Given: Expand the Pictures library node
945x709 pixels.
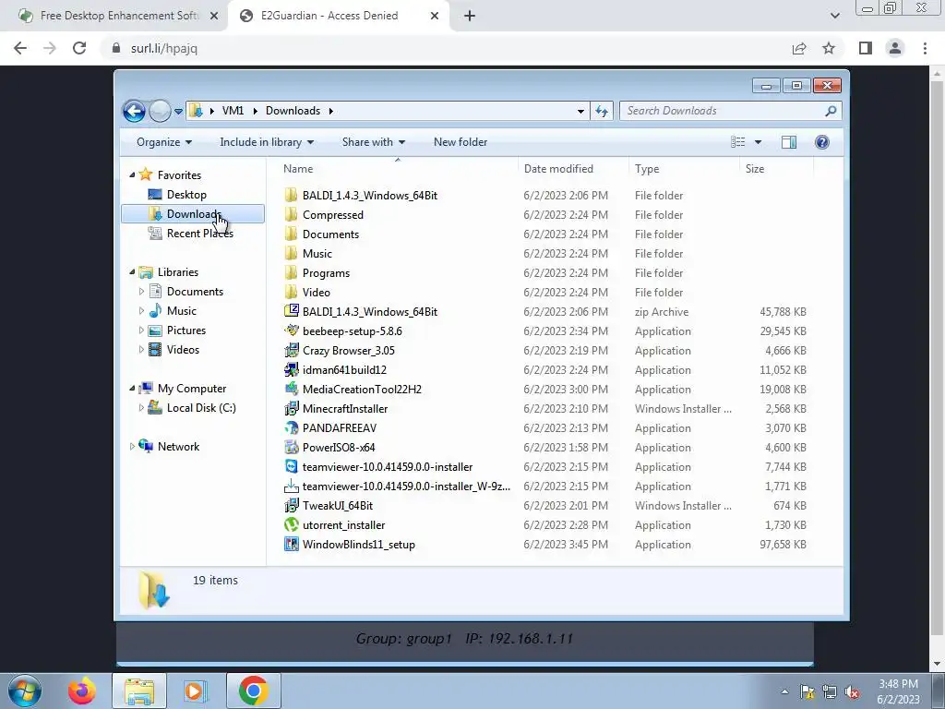Looking at the screenshot, I should 141,330.
